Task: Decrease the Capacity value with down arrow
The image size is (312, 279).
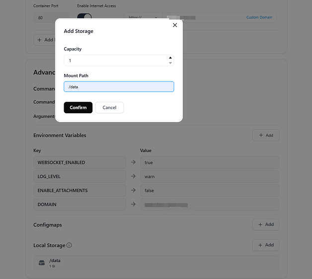Action: coord(170,63)
